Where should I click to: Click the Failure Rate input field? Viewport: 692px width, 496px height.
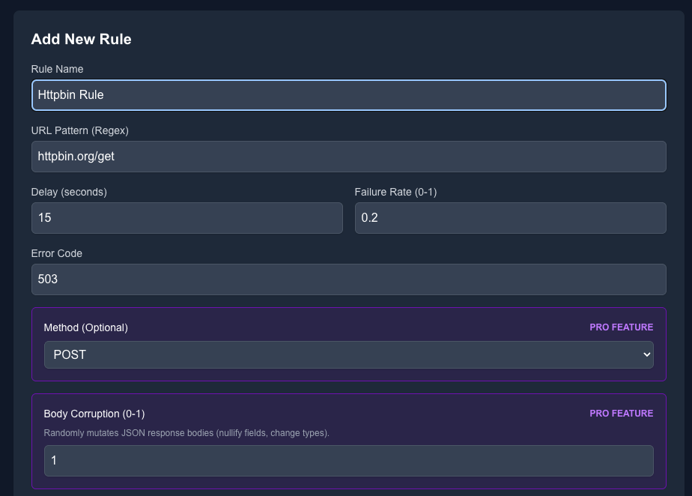(x=510, y=218)
